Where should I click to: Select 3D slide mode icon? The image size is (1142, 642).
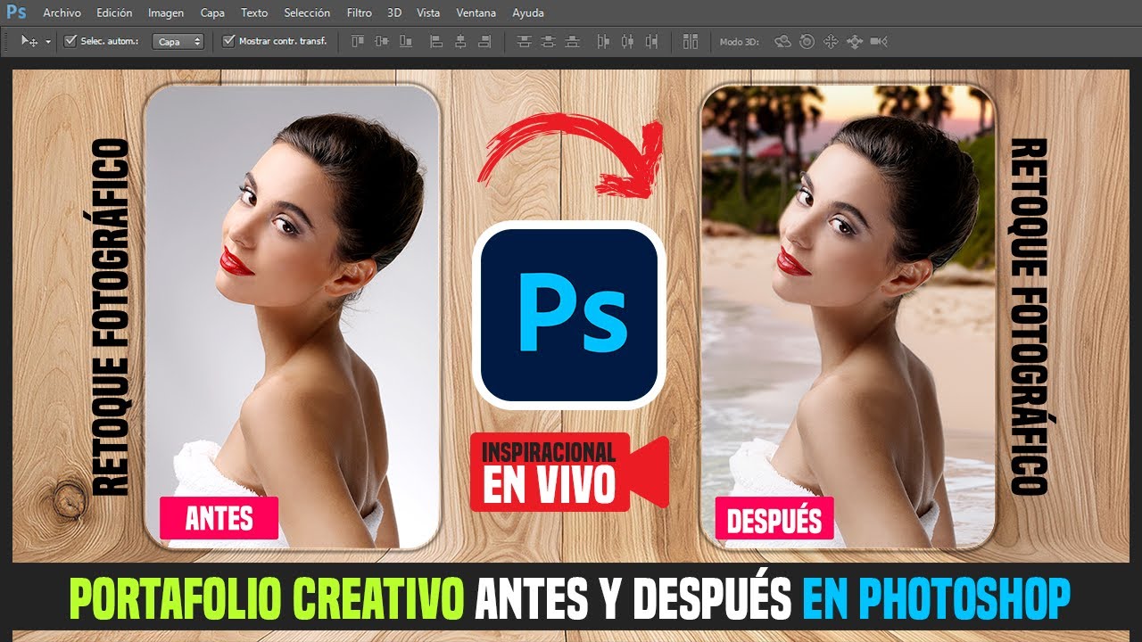click(x=855, y=41)
